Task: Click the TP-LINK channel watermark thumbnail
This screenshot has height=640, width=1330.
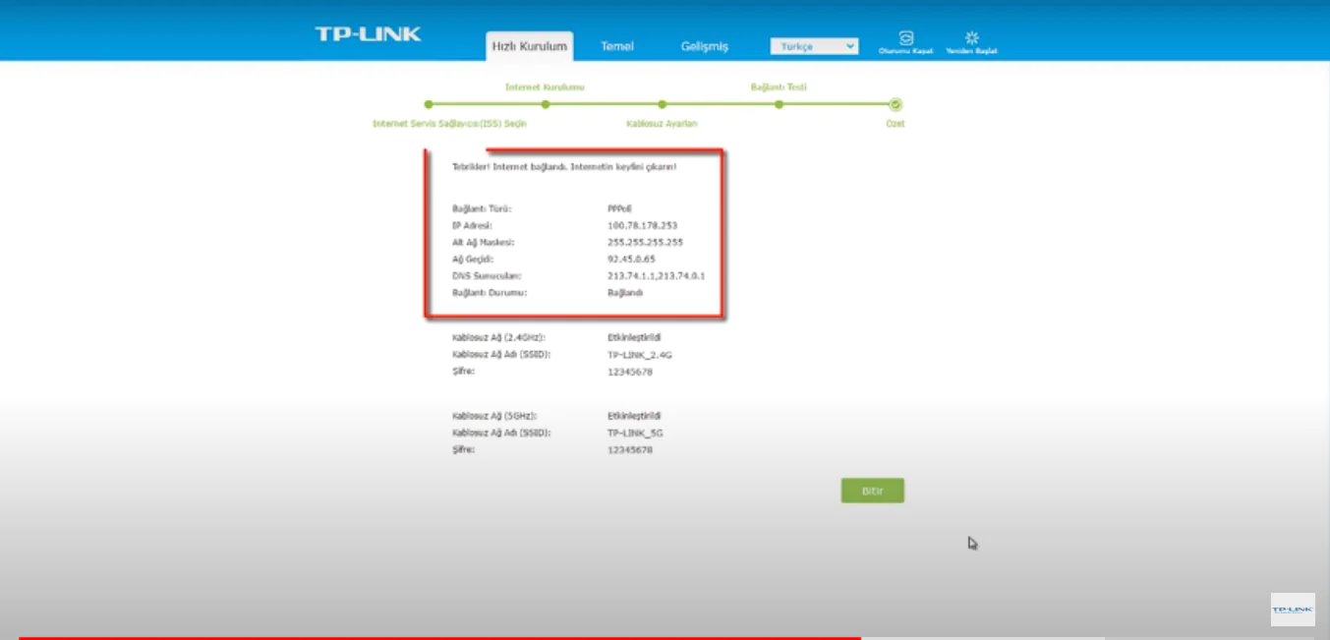Action: (1293, 610)
